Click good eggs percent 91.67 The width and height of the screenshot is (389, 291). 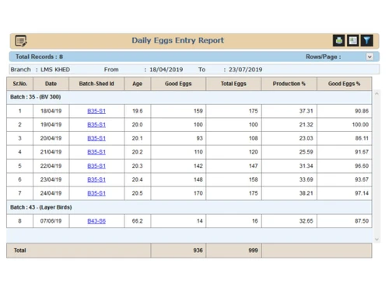coord(362,152)
